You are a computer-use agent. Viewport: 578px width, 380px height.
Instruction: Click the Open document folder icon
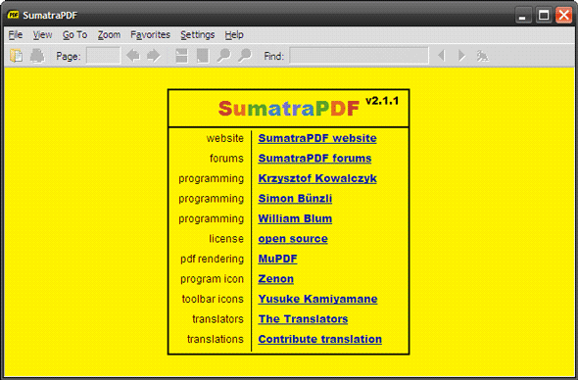click(x=17, y=56)
